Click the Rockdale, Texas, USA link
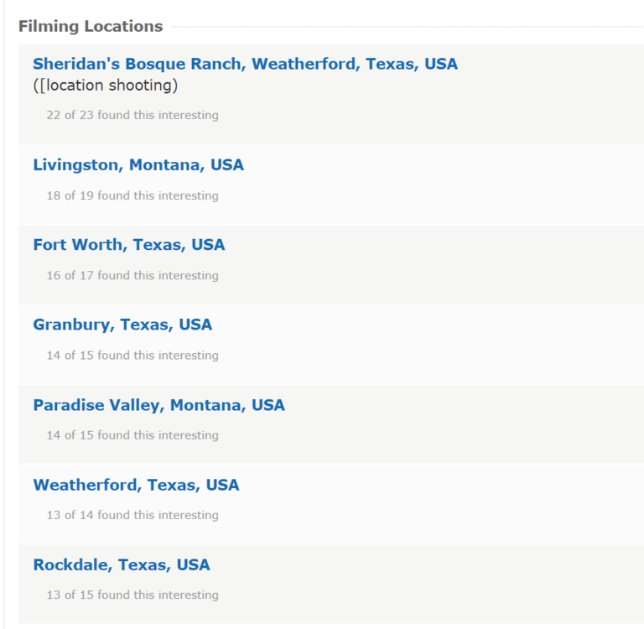 pos(122,564)
